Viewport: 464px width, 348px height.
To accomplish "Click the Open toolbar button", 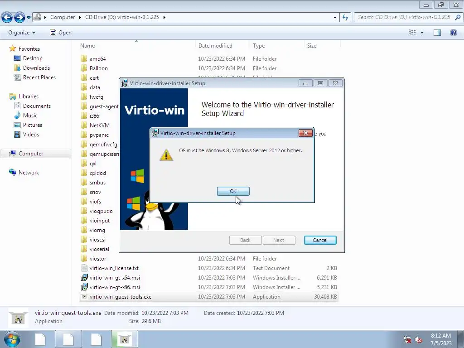I will tap(61, 33).
